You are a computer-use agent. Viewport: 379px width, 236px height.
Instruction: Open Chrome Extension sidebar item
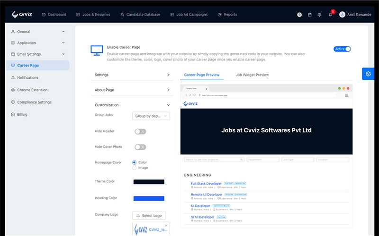(32, 90)
